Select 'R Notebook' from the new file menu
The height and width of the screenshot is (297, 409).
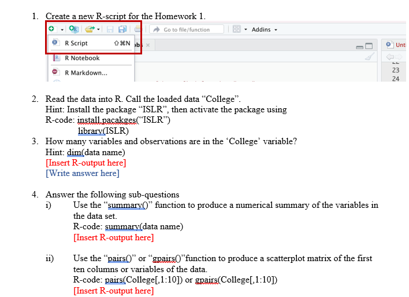point(91,58)
